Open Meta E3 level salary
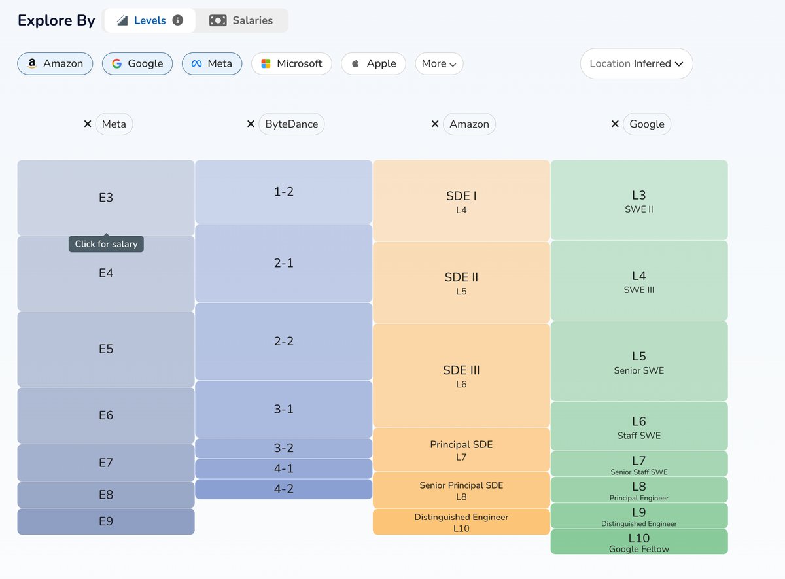The height and width of the screenshot is (579, 785). (106, 198)
